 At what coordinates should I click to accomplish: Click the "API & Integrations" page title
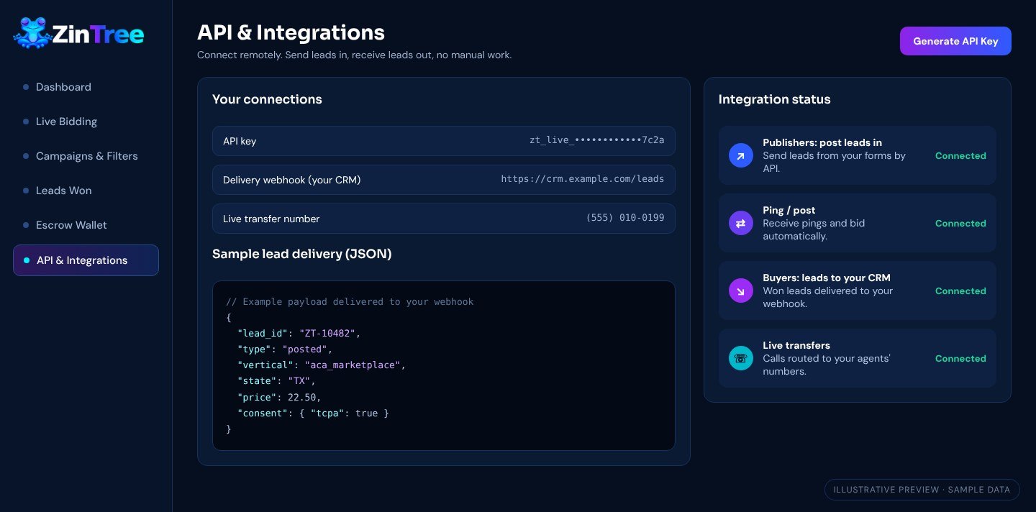pos(291,32)
